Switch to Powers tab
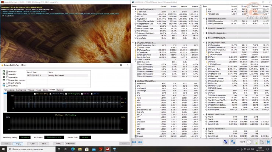The image size is (272, 152). [38, 90]
